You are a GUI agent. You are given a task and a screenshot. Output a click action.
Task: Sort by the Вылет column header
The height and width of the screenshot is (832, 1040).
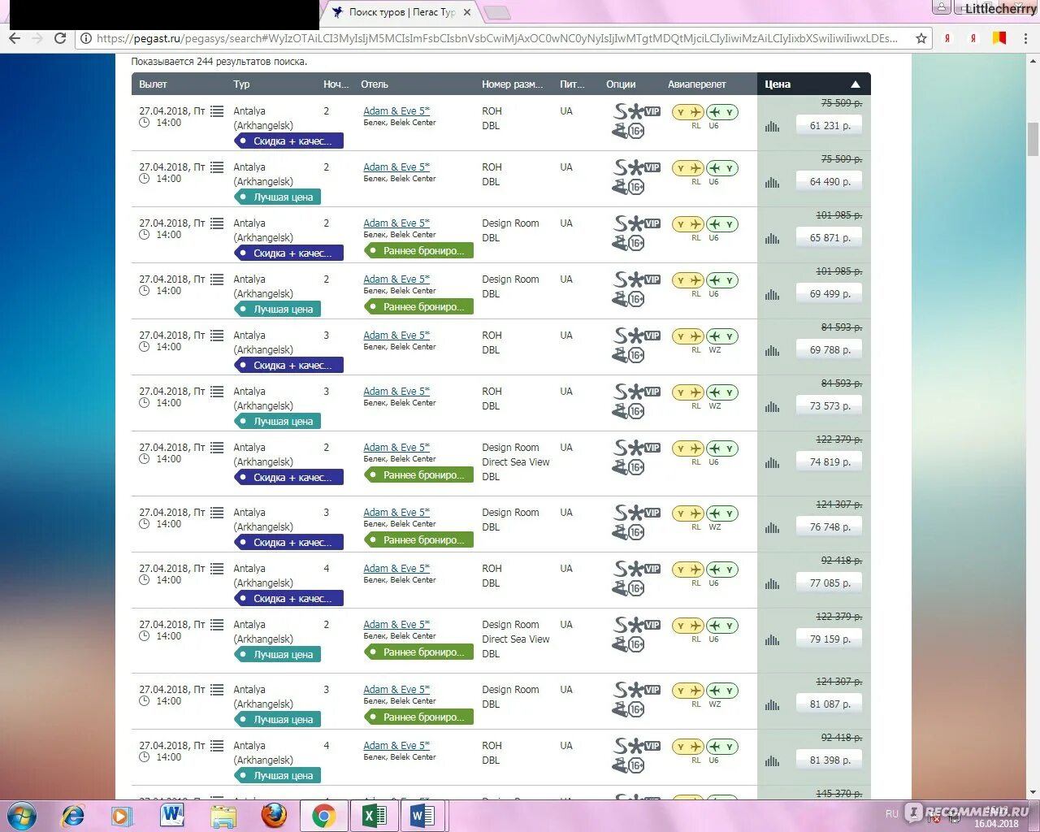click(153, 84)
